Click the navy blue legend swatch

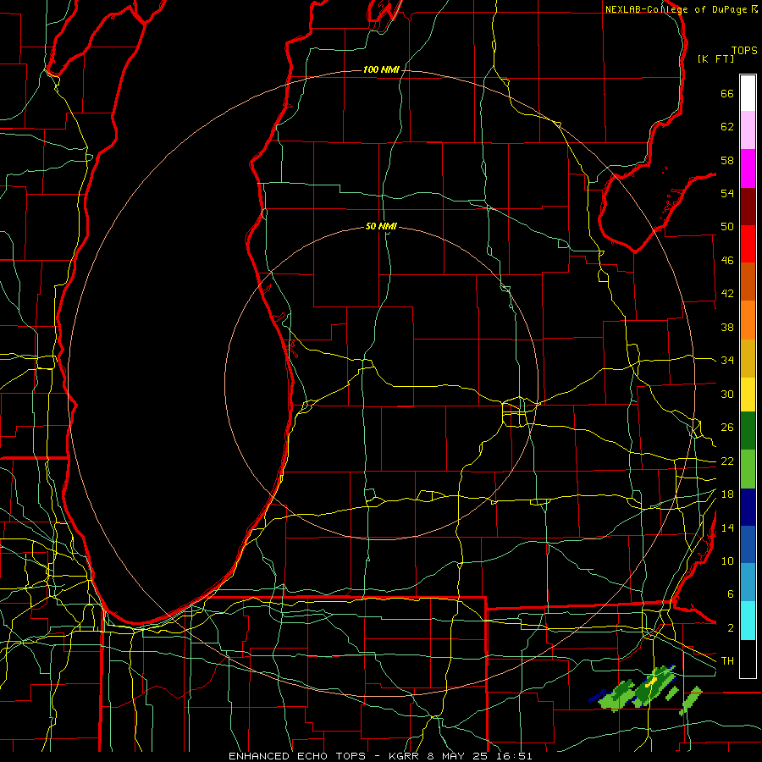748,507
